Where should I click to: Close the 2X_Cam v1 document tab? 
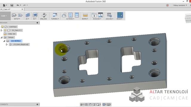22,9
